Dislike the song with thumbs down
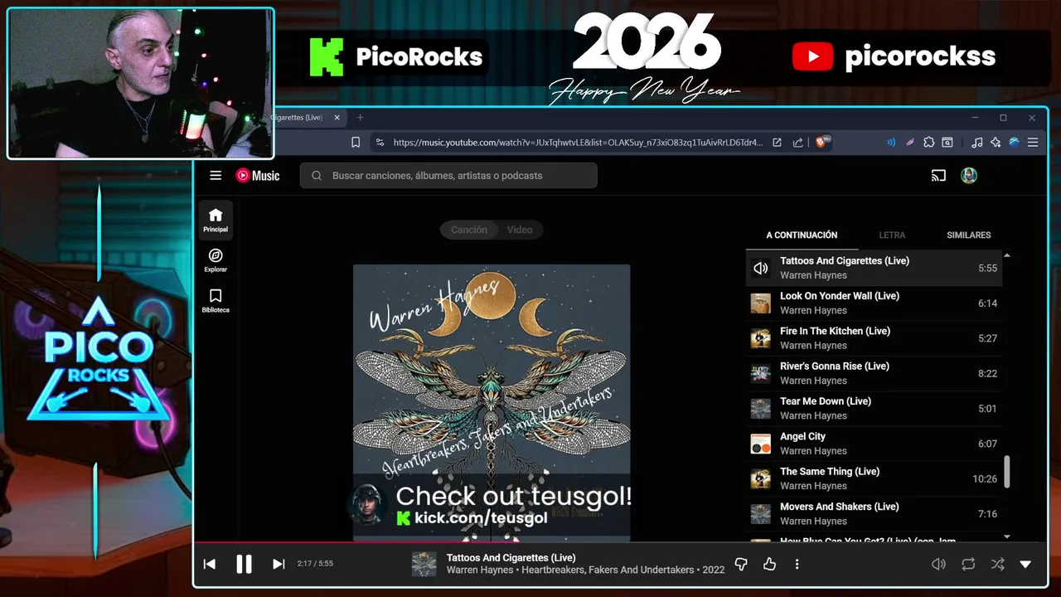1061x597 pixels. [x=741, y=564]
